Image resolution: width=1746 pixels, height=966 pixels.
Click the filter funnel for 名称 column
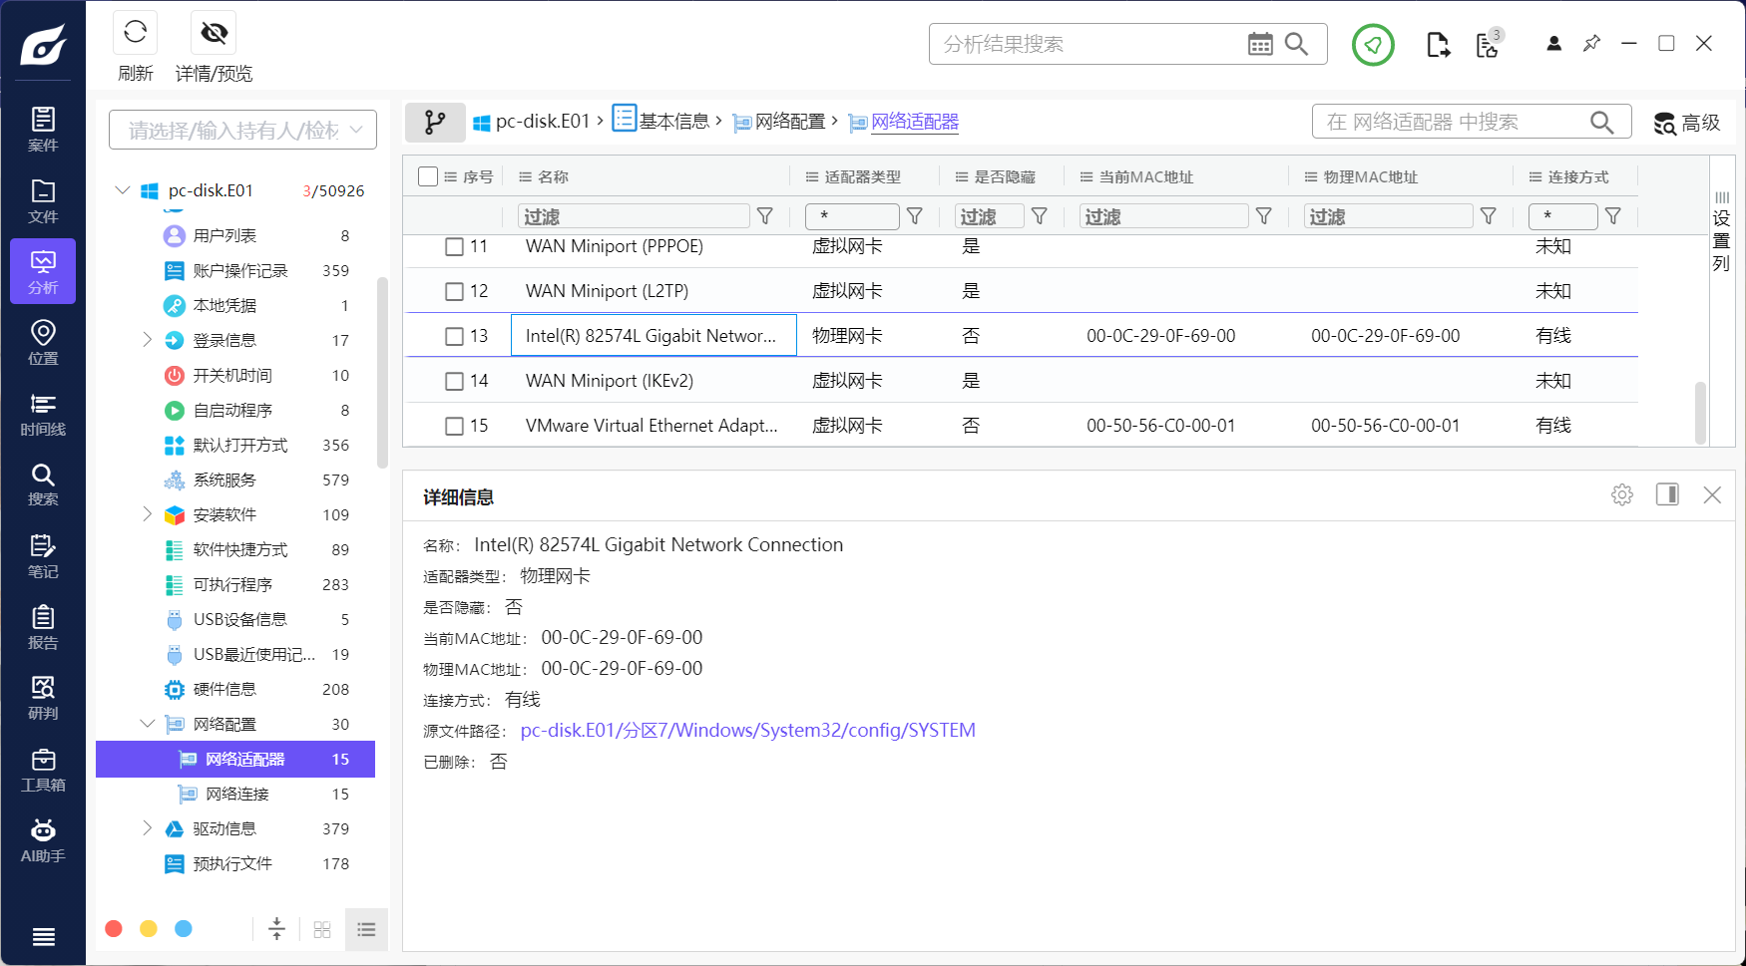point(765,216)
